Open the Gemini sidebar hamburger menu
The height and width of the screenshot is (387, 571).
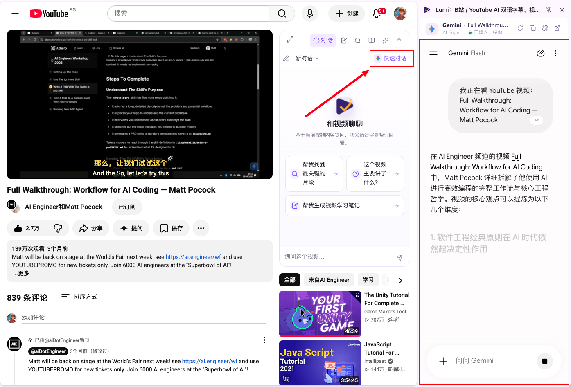[433, 53]
